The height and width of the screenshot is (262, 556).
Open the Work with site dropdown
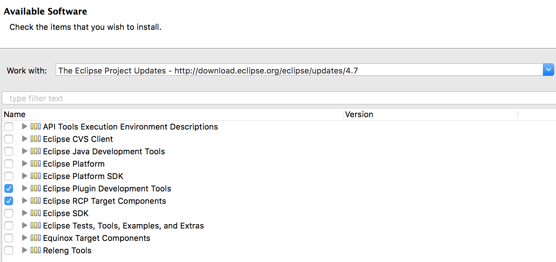point(548,70)
